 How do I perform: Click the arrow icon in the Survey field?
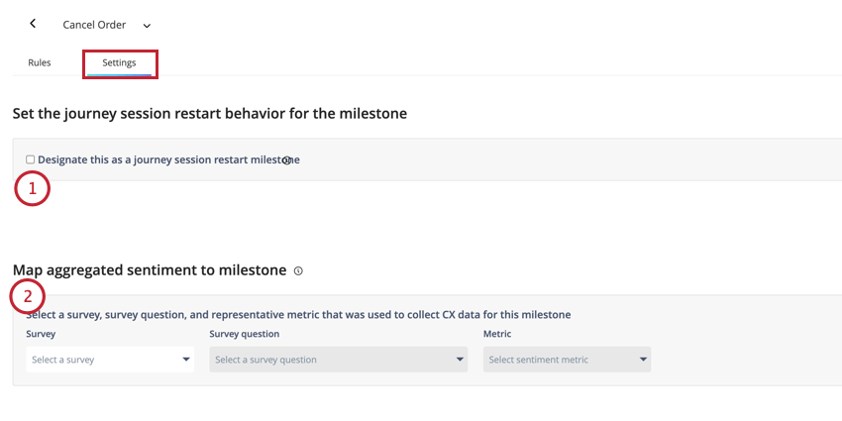(186, 360)
